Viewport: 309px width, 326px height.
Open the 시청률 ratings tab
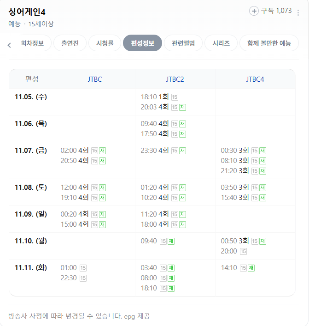[105, 43]
